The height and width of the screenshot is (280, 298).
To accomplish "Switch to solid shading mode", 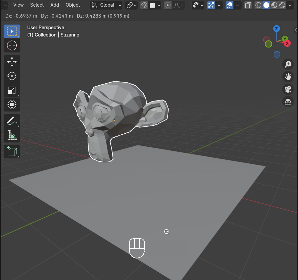I will 266,5.
